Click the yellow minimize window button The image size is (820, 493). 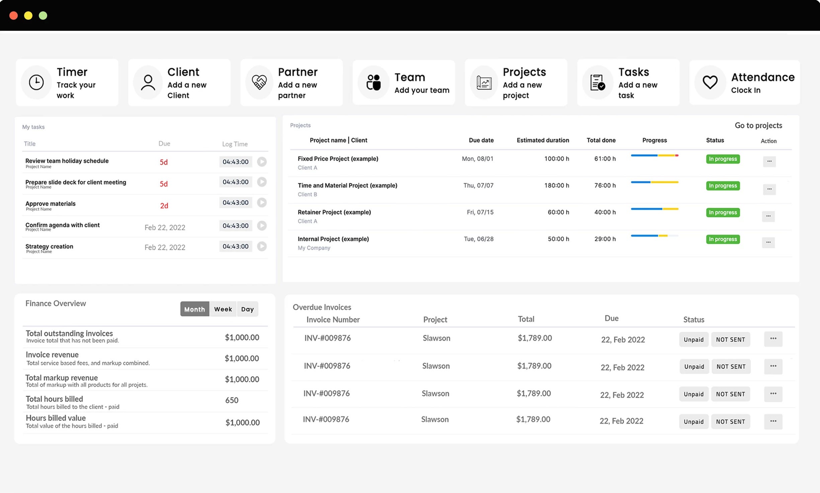click(28, 16)
